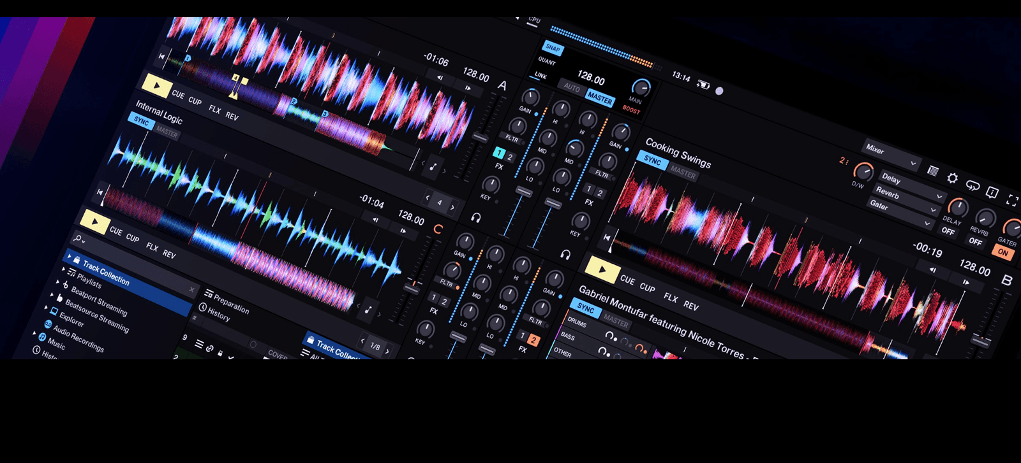Image resolution: width=1021 pixels, height=463 pixels.
Task: Click the recording status dot in header
Action: [x=719, y=91]
